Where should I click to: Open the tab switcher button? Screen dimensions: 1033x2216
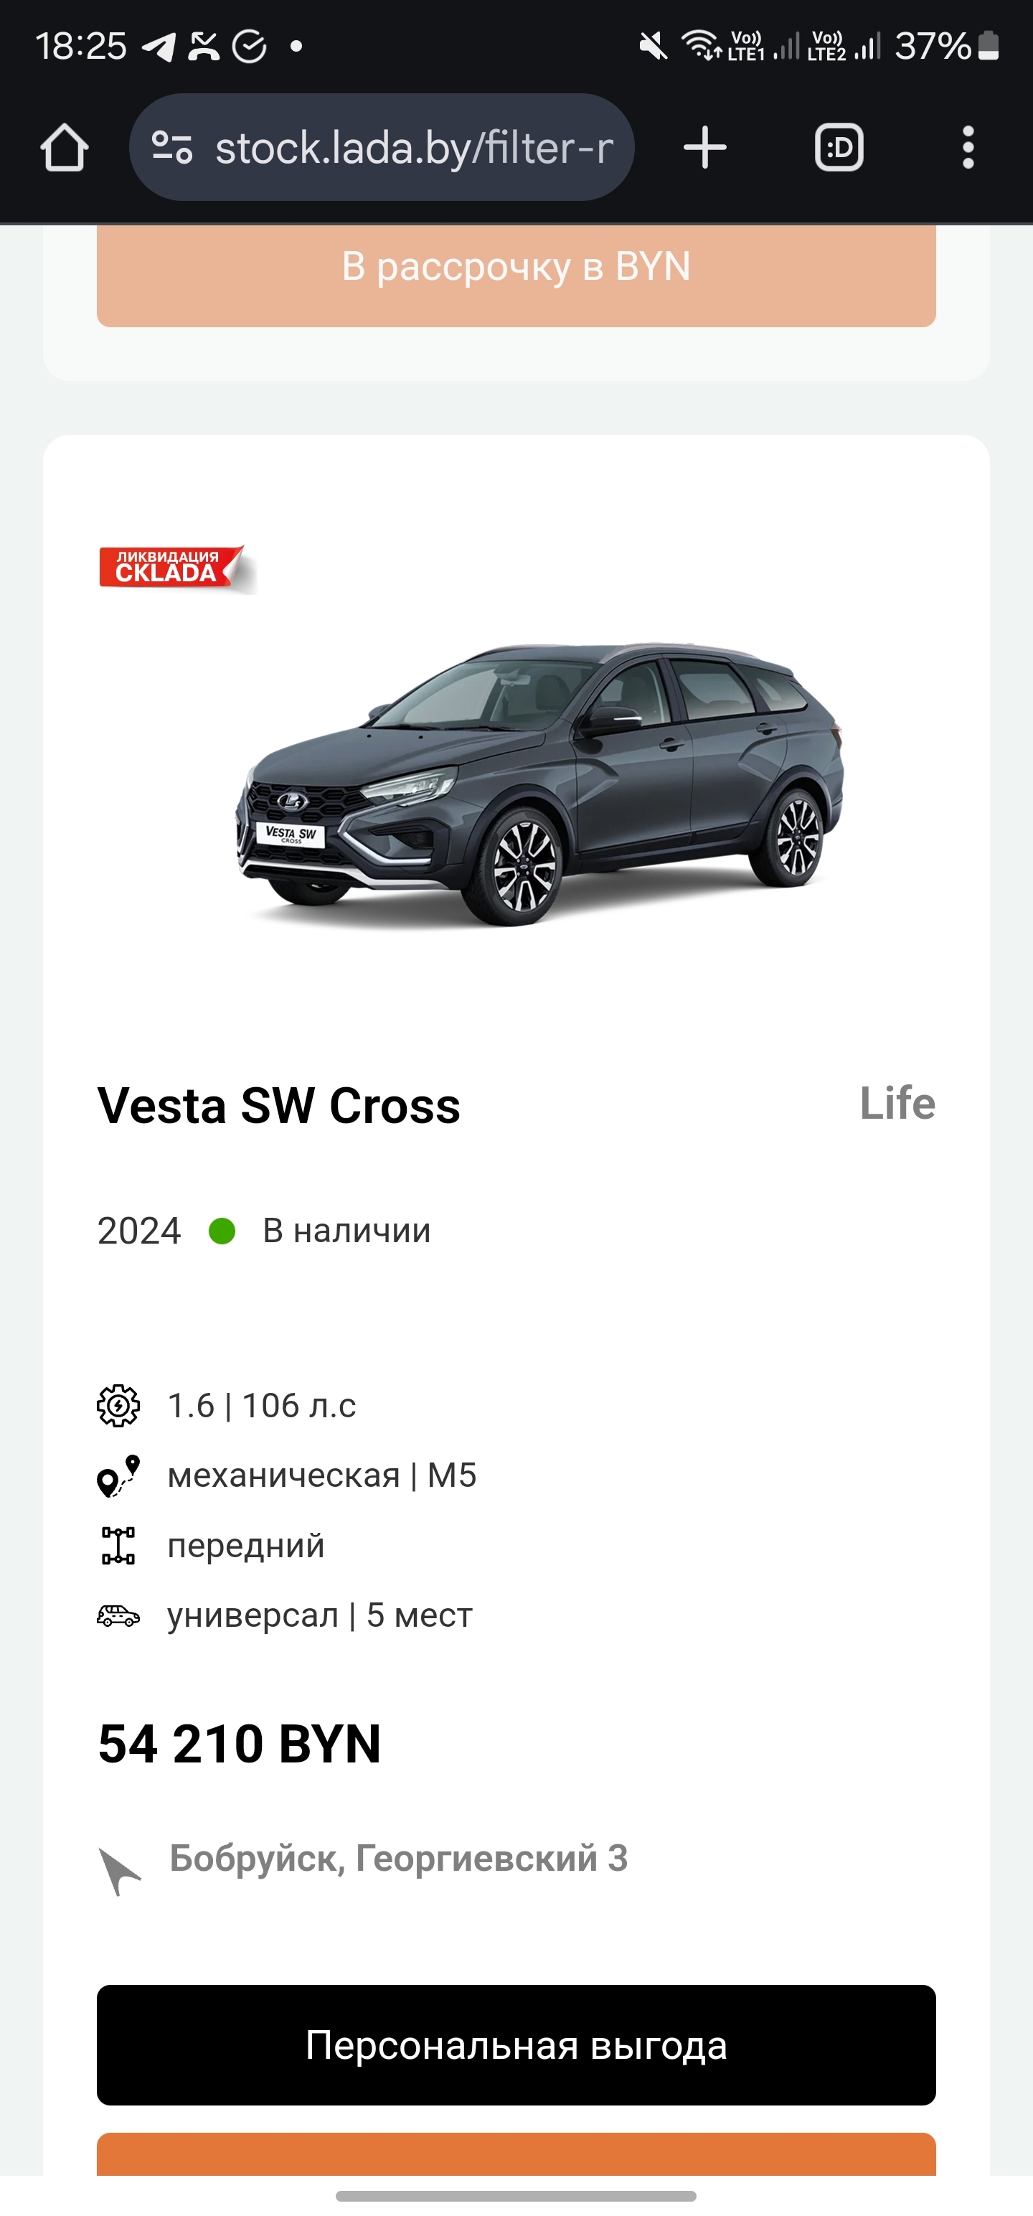pyautogui.click(x=839, y=148)
